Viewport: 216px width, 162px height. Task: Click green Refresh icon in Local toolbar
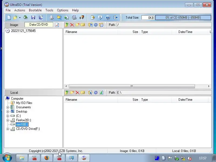point(102,93)
